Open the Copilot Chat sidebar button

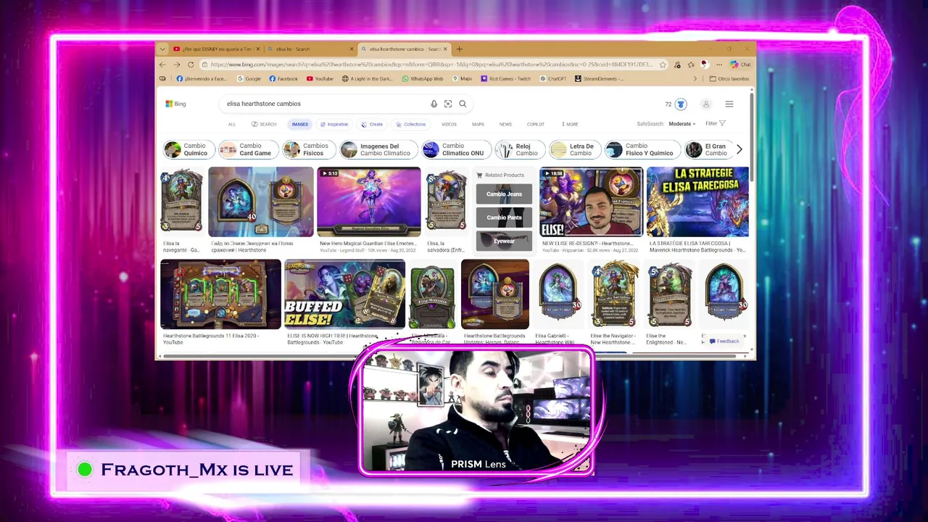(740, 65)
